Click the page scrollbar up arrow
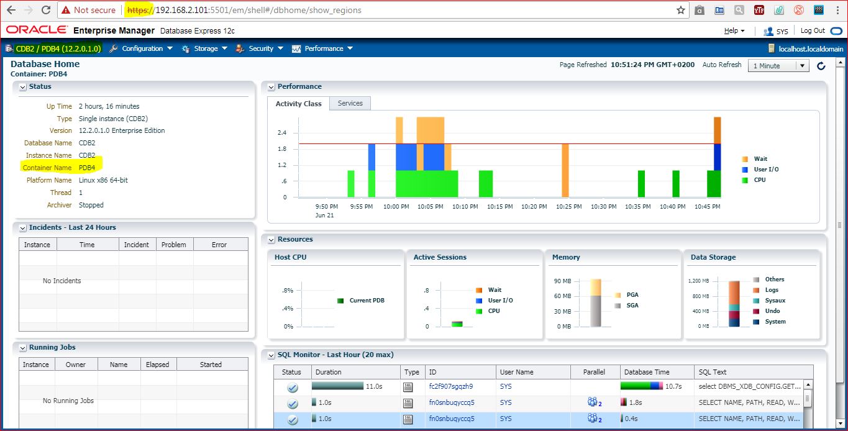 841,63
